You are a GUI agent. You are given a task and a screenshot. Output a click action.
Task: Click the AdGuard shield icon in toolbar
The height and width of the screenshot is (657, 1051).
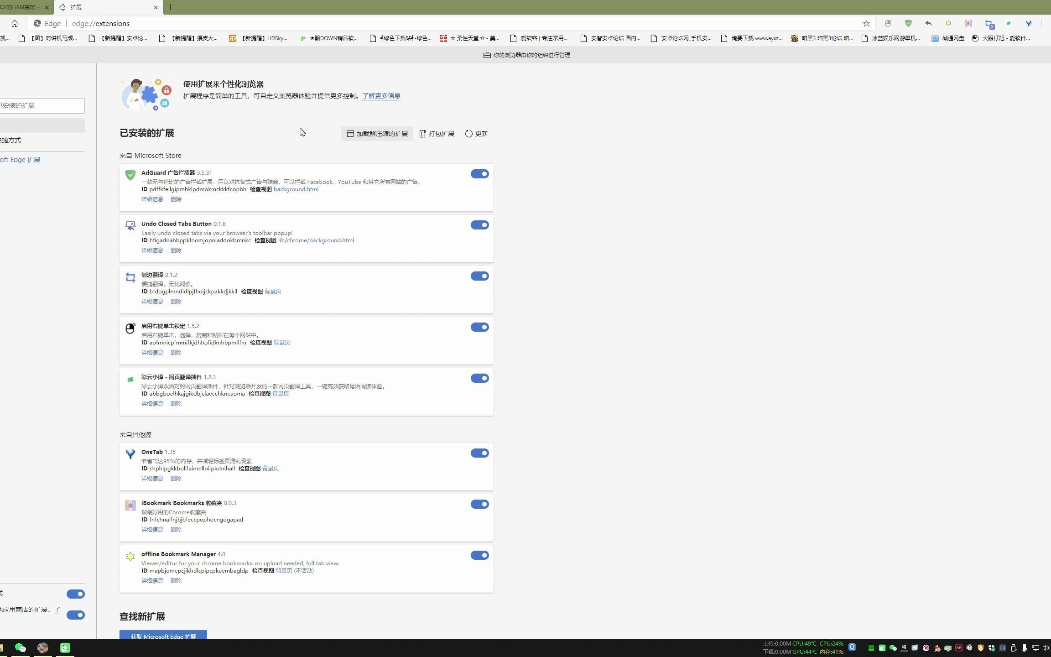click(908, 23)
